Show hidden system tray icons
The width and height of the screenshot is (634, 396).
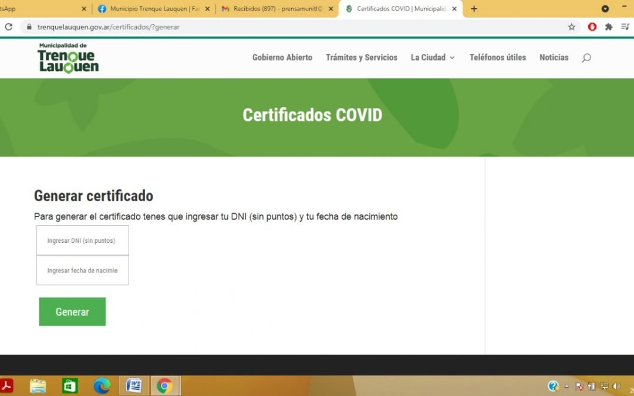pos(567,386)
